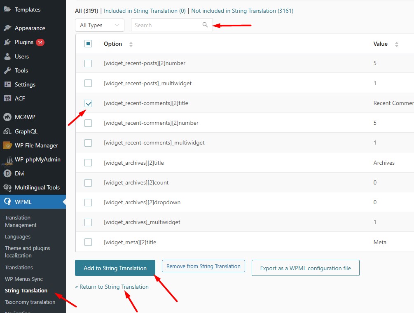414x313 pixels.
Task: Click the Value column header text
Action: pos(381,44)
